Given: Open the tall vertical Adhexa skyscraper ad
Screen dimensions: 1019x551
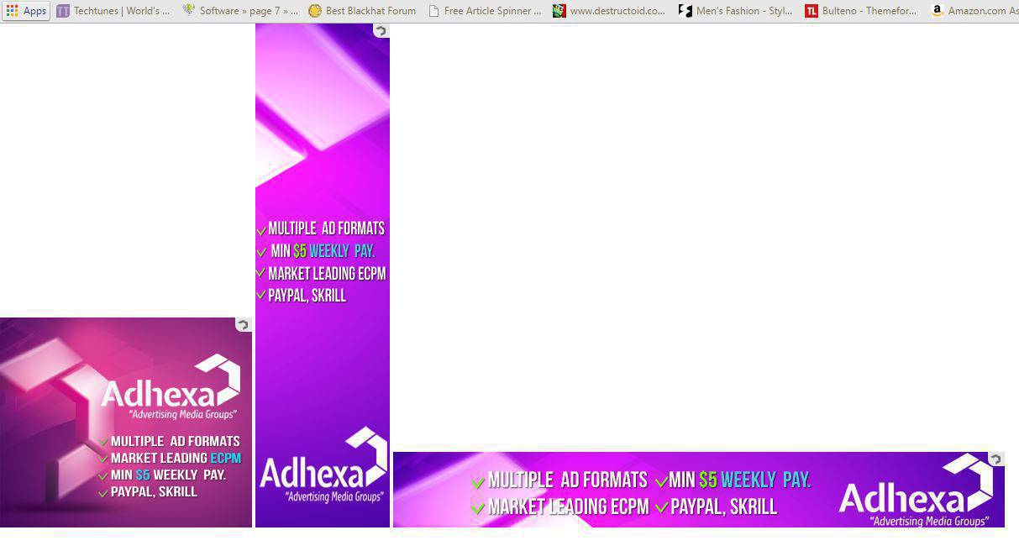Looking at the screenshot, I should (x=323, y=275).
